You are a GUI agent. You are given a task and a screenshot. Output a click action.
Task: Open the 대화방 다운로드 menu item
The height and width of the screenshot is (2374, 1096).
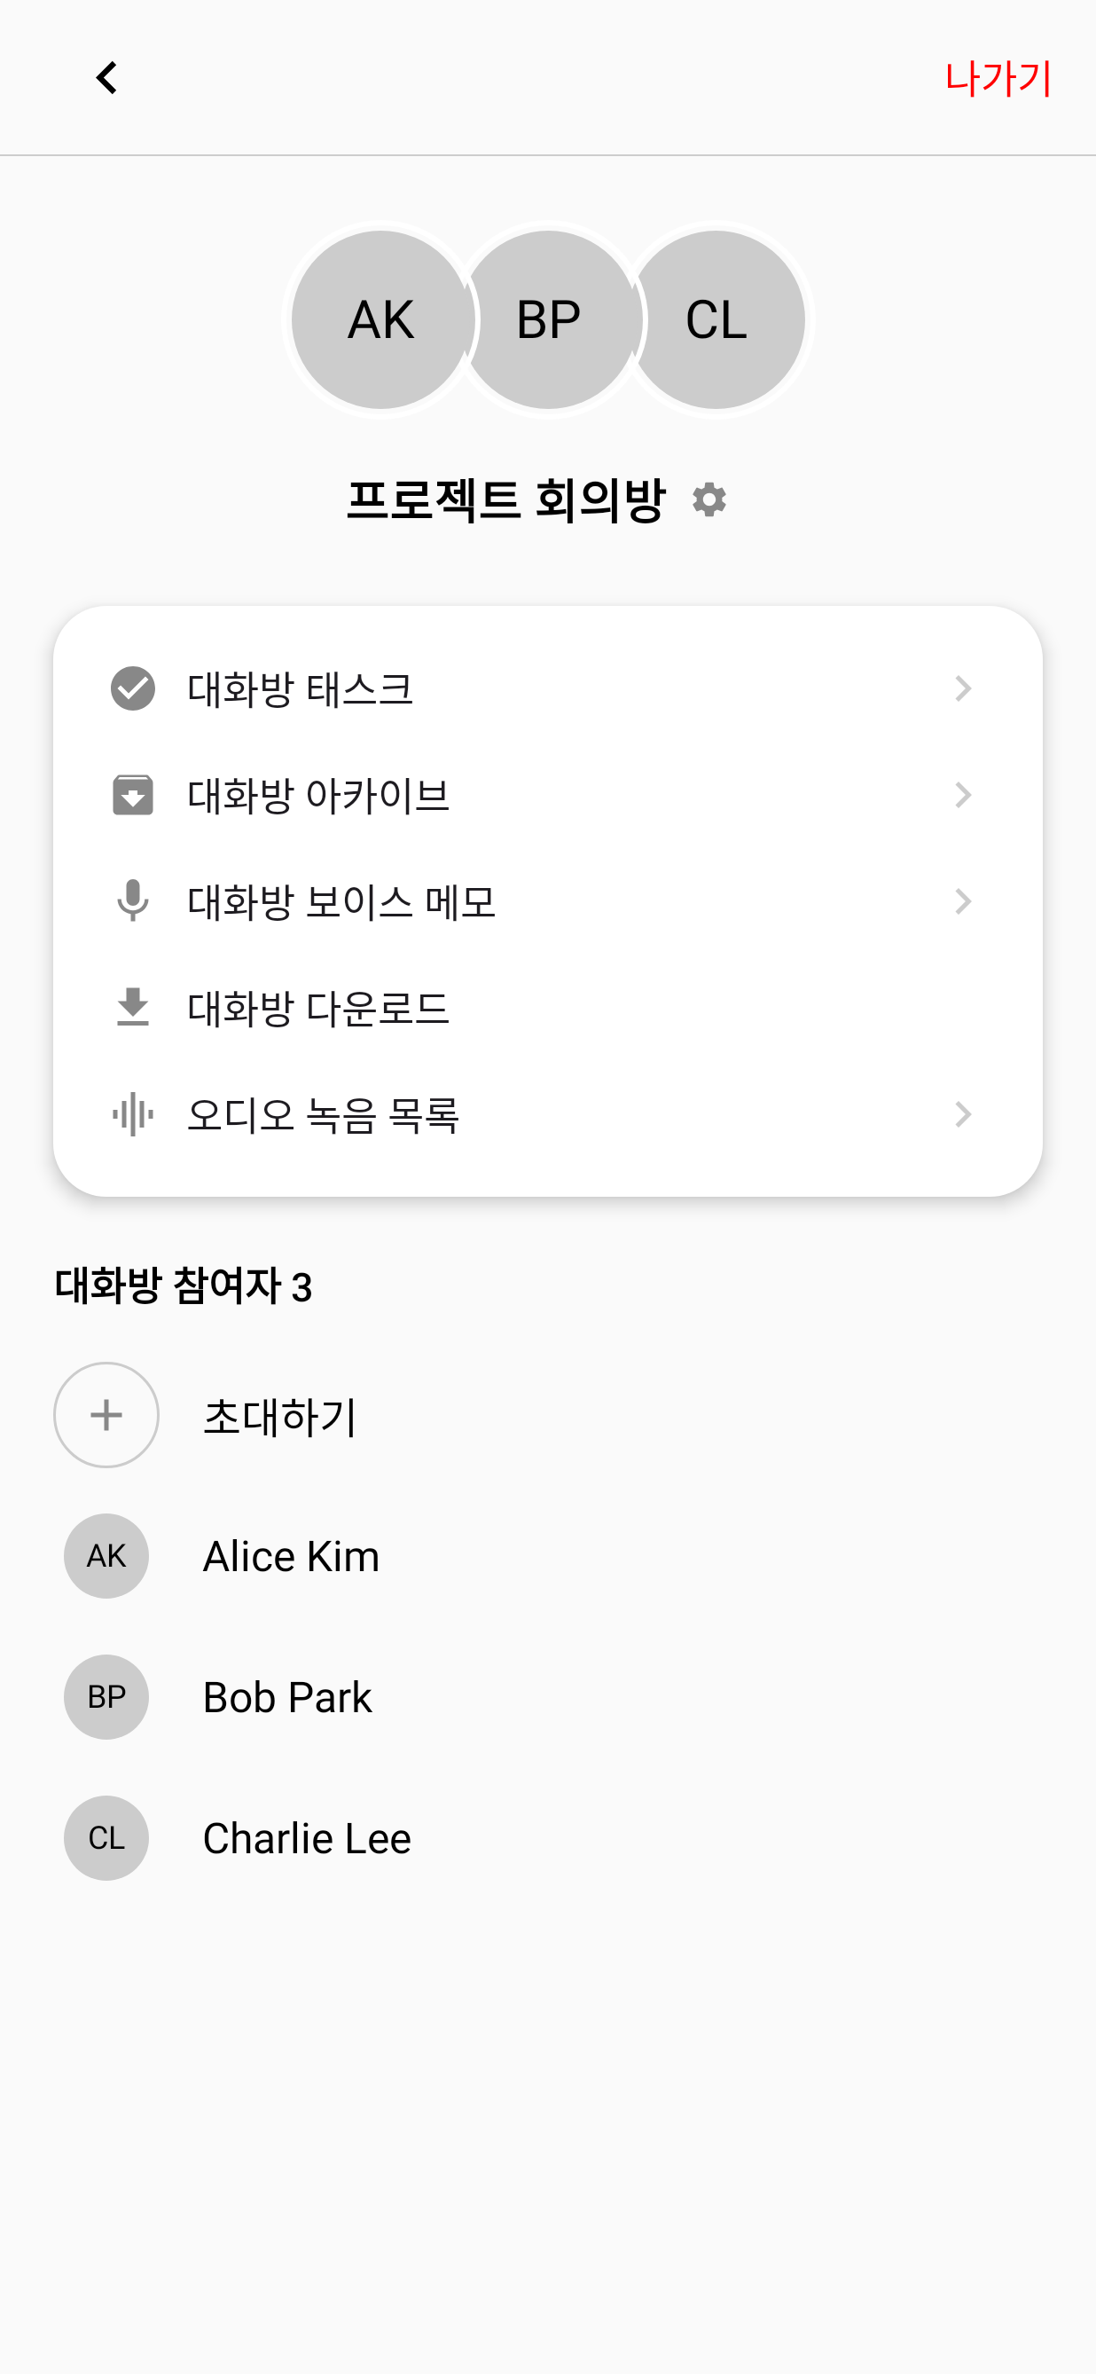(x=317, y=1008)
